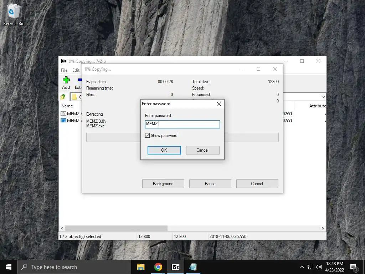Pause the extraction process

(210, 184)
